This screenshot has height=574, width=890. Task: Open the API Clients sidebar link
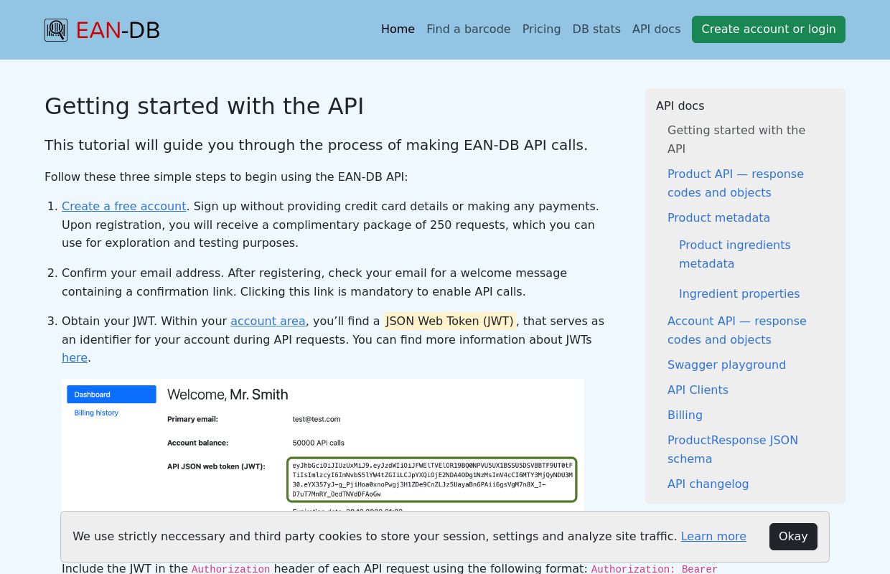[x=698, y=390]
